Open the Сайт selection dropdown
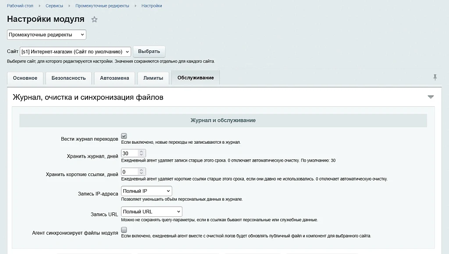449x254 pixels. tap(75, 52)
